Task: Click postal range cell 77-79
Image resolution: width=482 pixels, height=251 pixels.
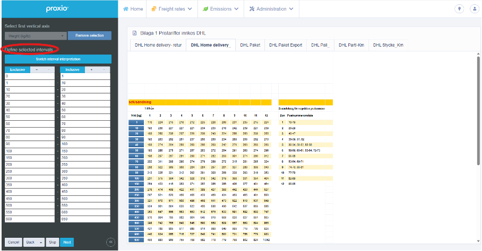Action: (292, 173)
